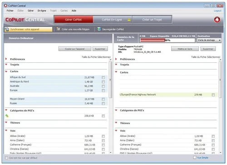Screen dimensions: 227x165
Task: Check right Catherine (Français) voice checkbox
Action: [x=213, y=145]
